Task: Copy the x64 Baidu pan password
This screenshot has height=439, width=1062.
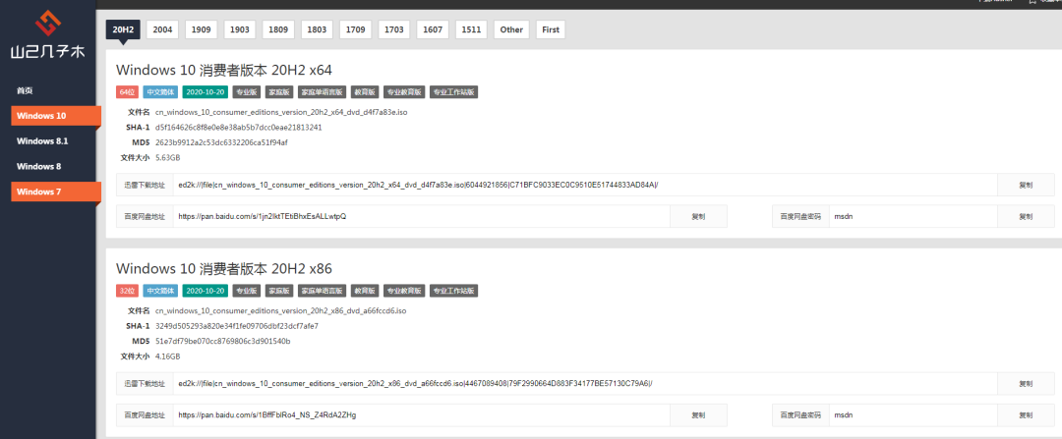Action: (1026, 216)
